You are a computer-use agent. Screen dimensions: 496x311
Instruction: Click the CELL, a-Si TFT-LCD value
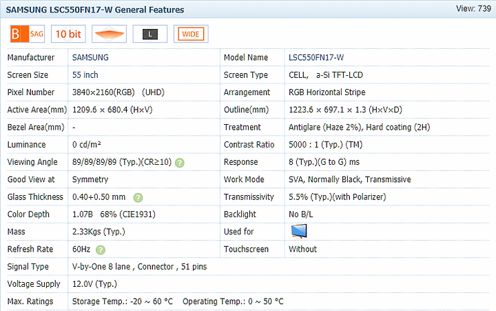pos(325,74)
